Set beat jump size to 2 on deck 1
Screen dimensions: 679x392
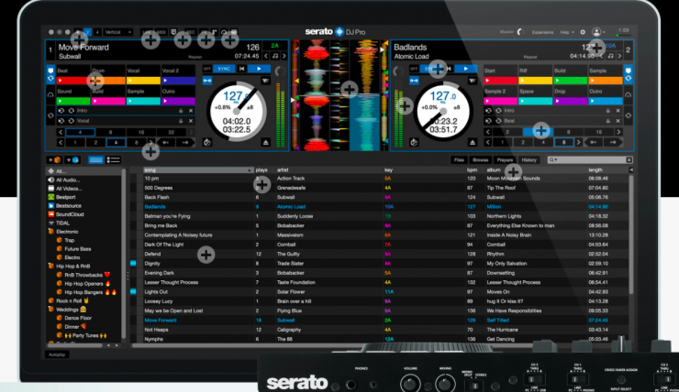(x=95, y=142)
